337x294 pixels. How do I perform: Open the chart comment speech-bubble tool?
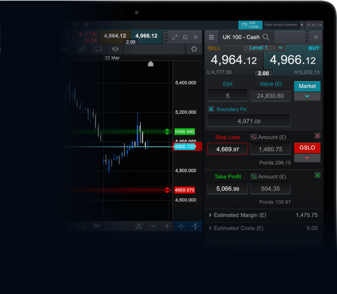(x=98, y=49)
